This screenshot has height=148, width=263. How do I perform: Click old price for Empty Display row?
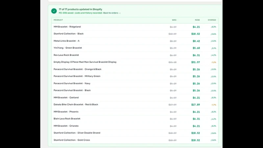coord(172,62)
